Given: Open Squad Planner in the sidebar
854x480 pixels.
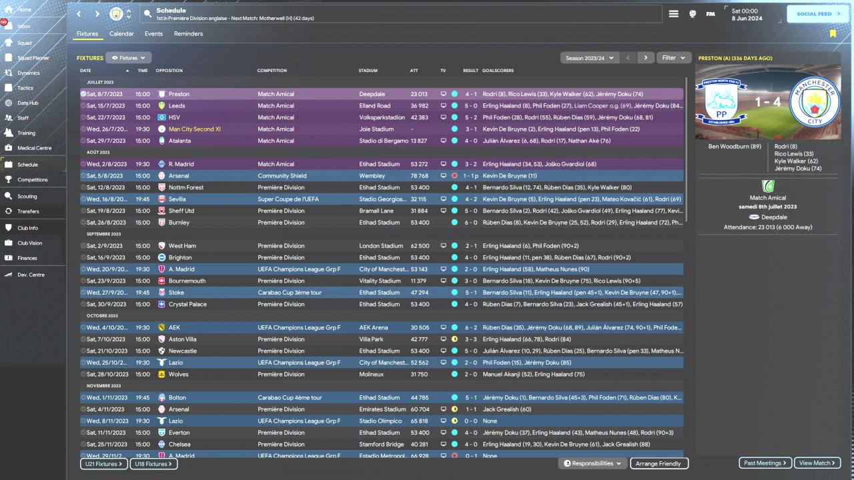Looking at the screenshot, I should tap(33, 58).
